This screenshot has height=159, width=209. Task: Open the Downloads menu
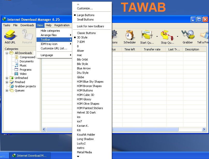pos(27,25)
